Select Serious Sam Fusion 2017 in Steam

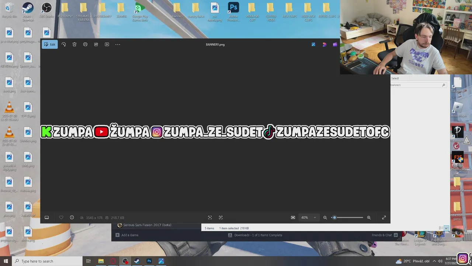(x=144, y=225)
